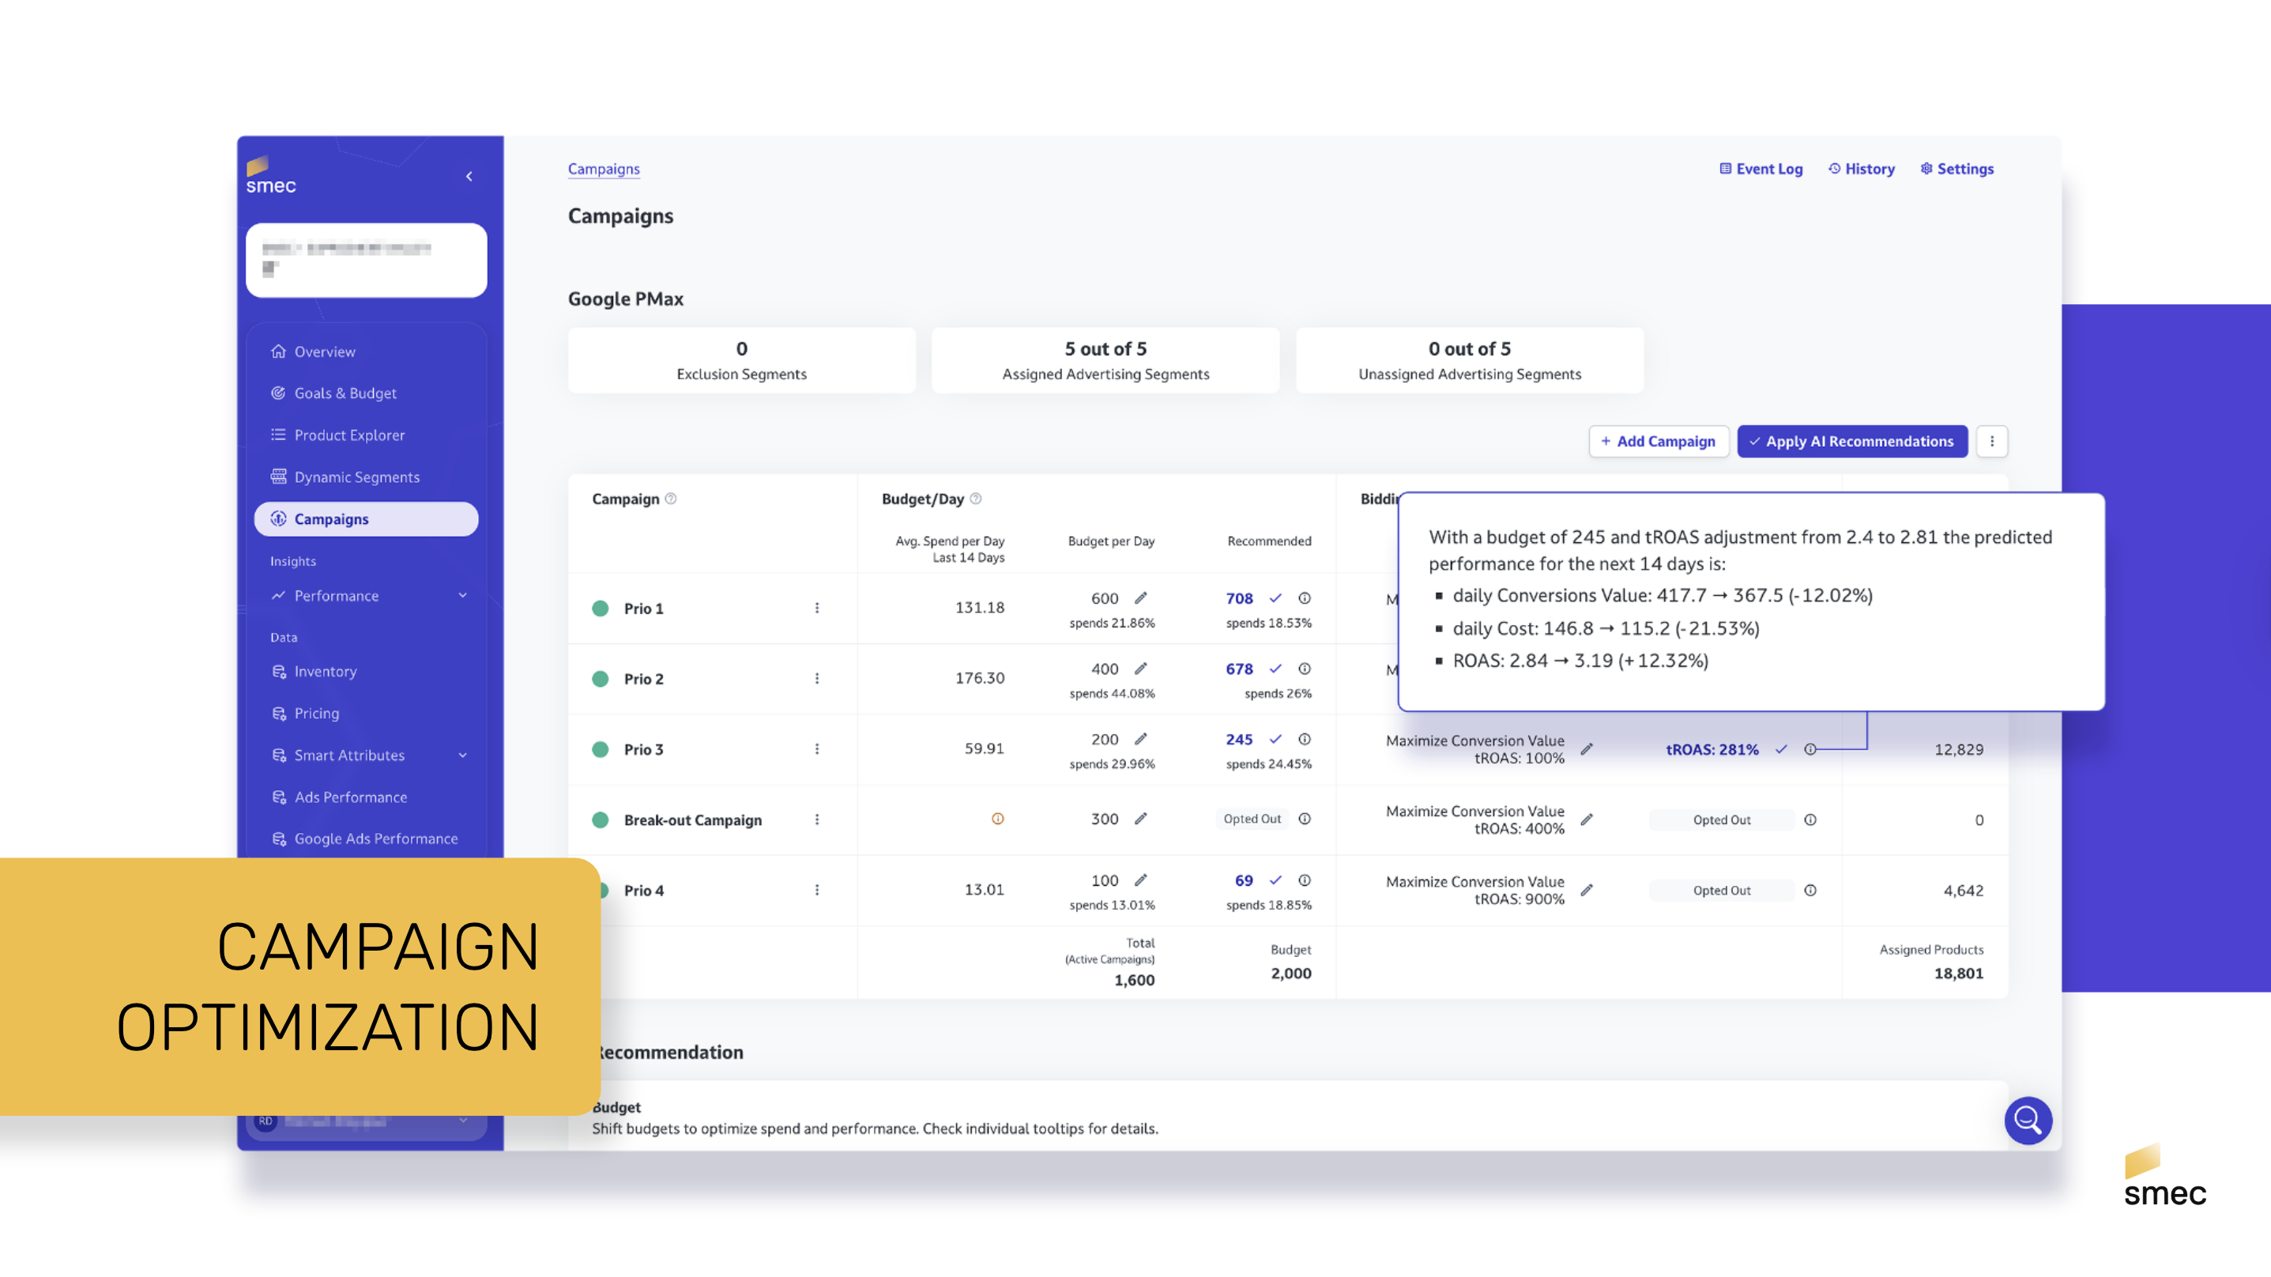Click Apply AI Recommendations button
This screenshot has width=2271, height=1277.
click(1851, 441)
